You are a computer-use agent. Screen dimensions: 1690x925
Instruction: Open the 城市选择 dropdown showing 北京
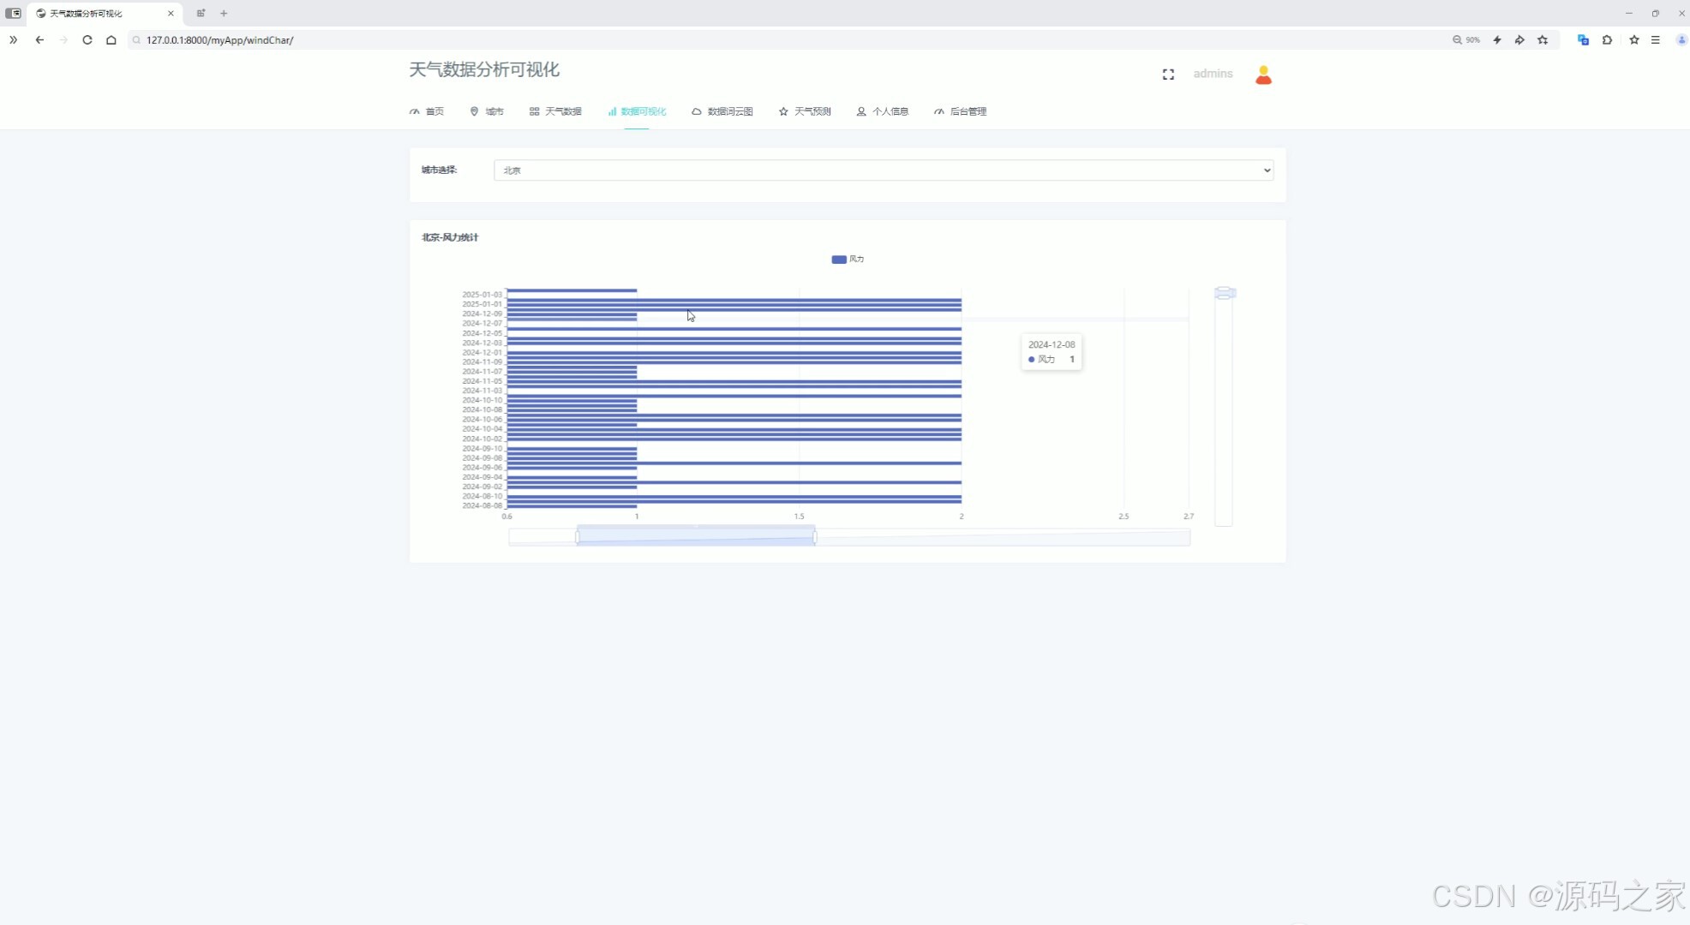click(883, 170)
